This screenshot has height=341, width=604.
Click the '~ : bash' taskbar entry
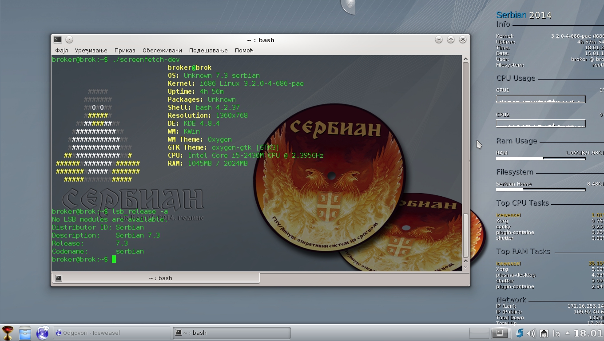click(x=232, y=333)
